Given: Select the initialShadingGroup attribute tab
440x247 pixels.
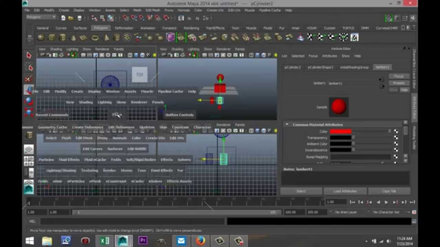Looking at the screenshot, I should coord(354,67).
